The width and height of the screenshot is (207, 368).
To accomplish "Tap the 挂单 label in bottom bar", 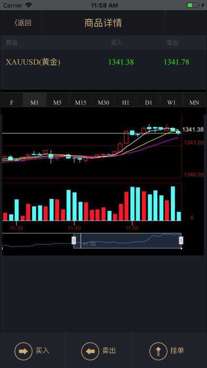I will pyautogui.click(x=177, y=351).
